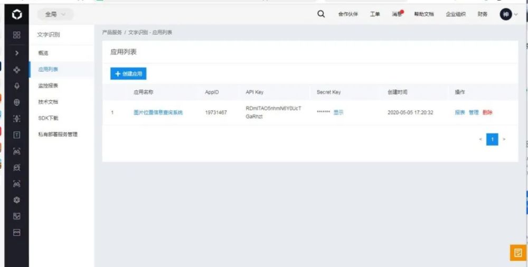Open the microphone speech service icon
528x267 pixels.
pyautogui.click(x=17, y=86)
